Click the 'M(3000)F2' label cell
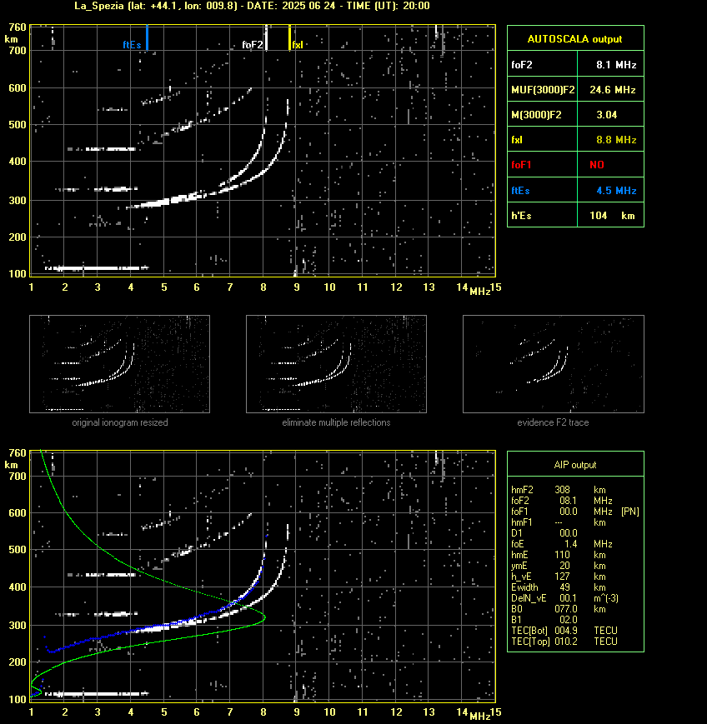The width and height of the screenshot is (707, 724). click(x=536, y=115)
